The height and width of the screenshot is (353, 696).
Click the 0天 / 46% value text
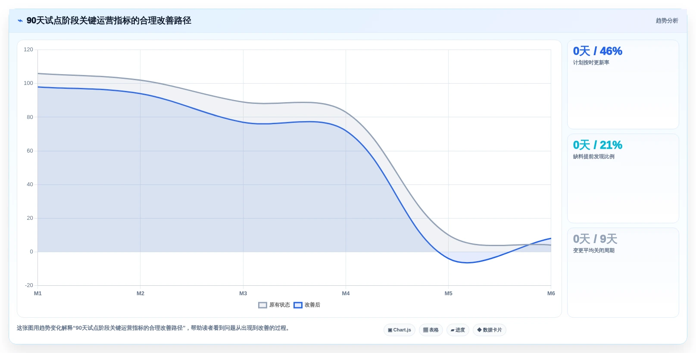(598, 51)
